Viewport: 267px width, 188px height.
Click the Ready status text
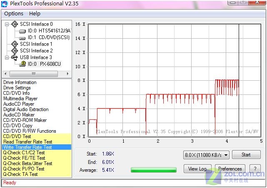click(10, 183)
